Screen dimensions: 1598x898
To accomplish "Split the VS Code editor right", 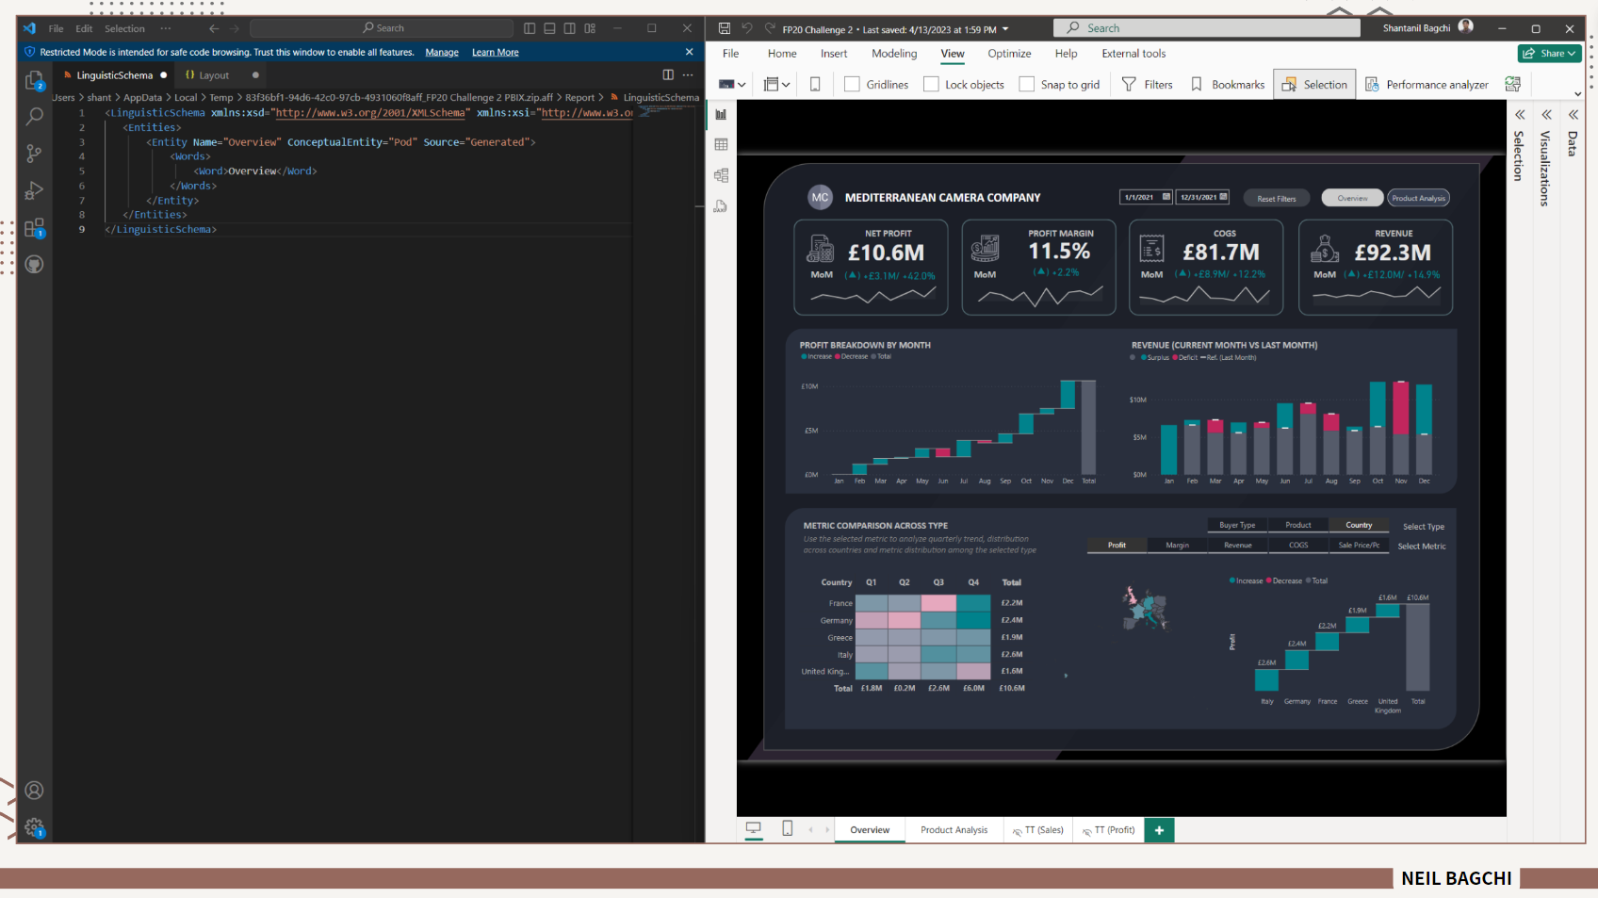I will point(668,75).
